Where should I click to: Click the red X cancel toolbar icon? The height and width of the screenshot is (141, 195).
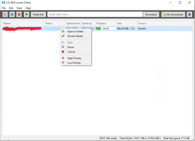click(x=19, y=15)
